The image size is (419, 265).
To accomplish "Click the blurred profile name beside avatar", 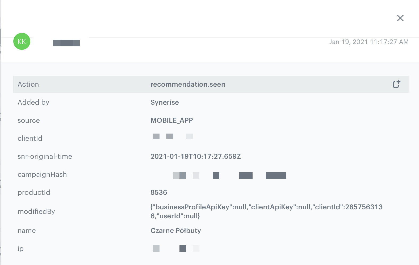I will click(66, 43).
